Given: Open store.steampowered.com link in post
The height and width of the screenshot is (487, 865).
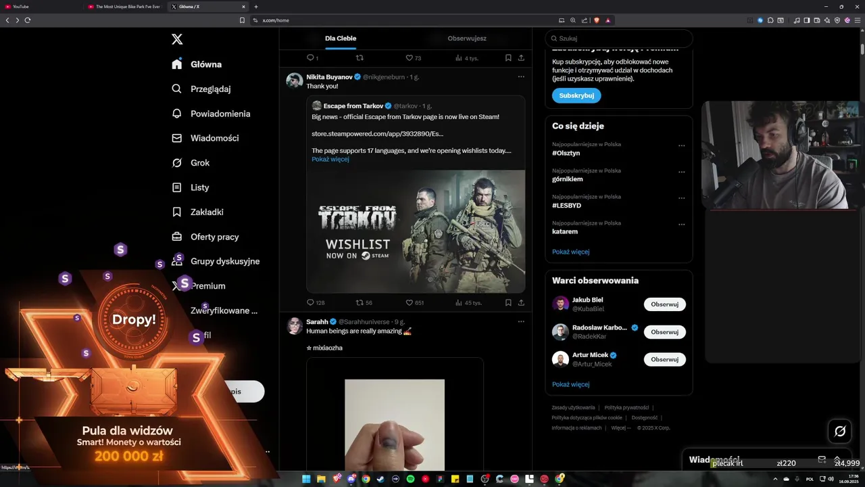Looking at the screenshot, I should pos(377,134).
